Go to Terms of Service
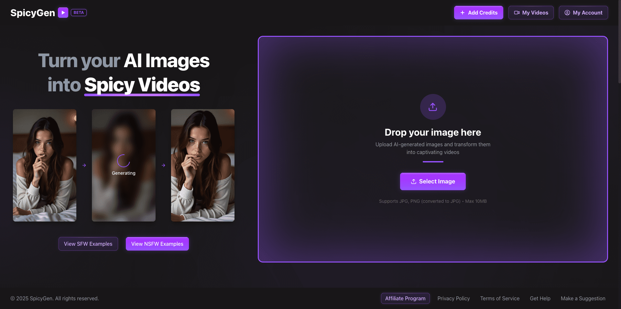Screen dimensions: 621x309 (500, 298)
